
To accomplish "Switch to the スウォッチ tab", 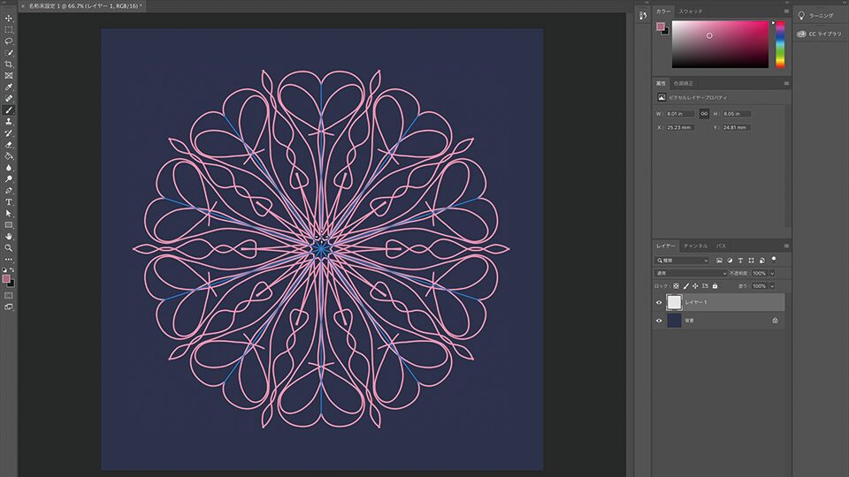I will (x=691, y=11).
